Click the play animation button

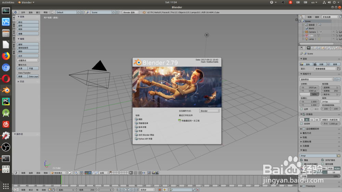tap(129, 190)
